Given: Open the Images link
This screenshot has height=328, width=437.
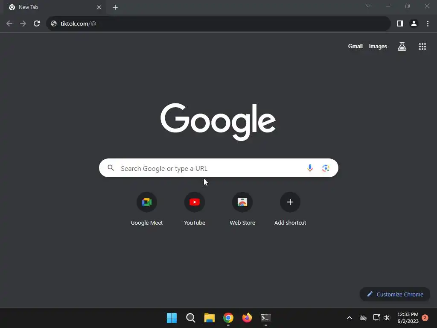Looking at the screenshot, I should [x=378, y=46].
